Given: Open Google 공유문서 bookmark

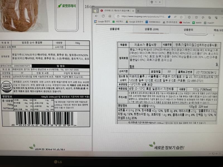Looking at the screenshot, I should tap(134, 22).
